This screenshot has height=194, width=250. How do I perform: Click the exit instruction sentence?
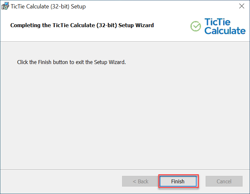tap(72, 62)
